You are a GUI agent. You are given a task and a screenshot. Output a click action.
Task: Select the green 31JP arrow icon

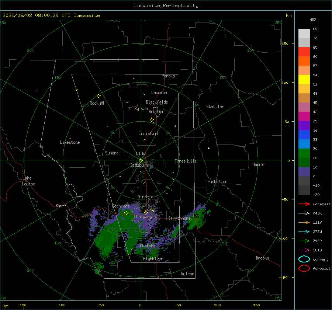pyautogui.click(x=304, y=241)
